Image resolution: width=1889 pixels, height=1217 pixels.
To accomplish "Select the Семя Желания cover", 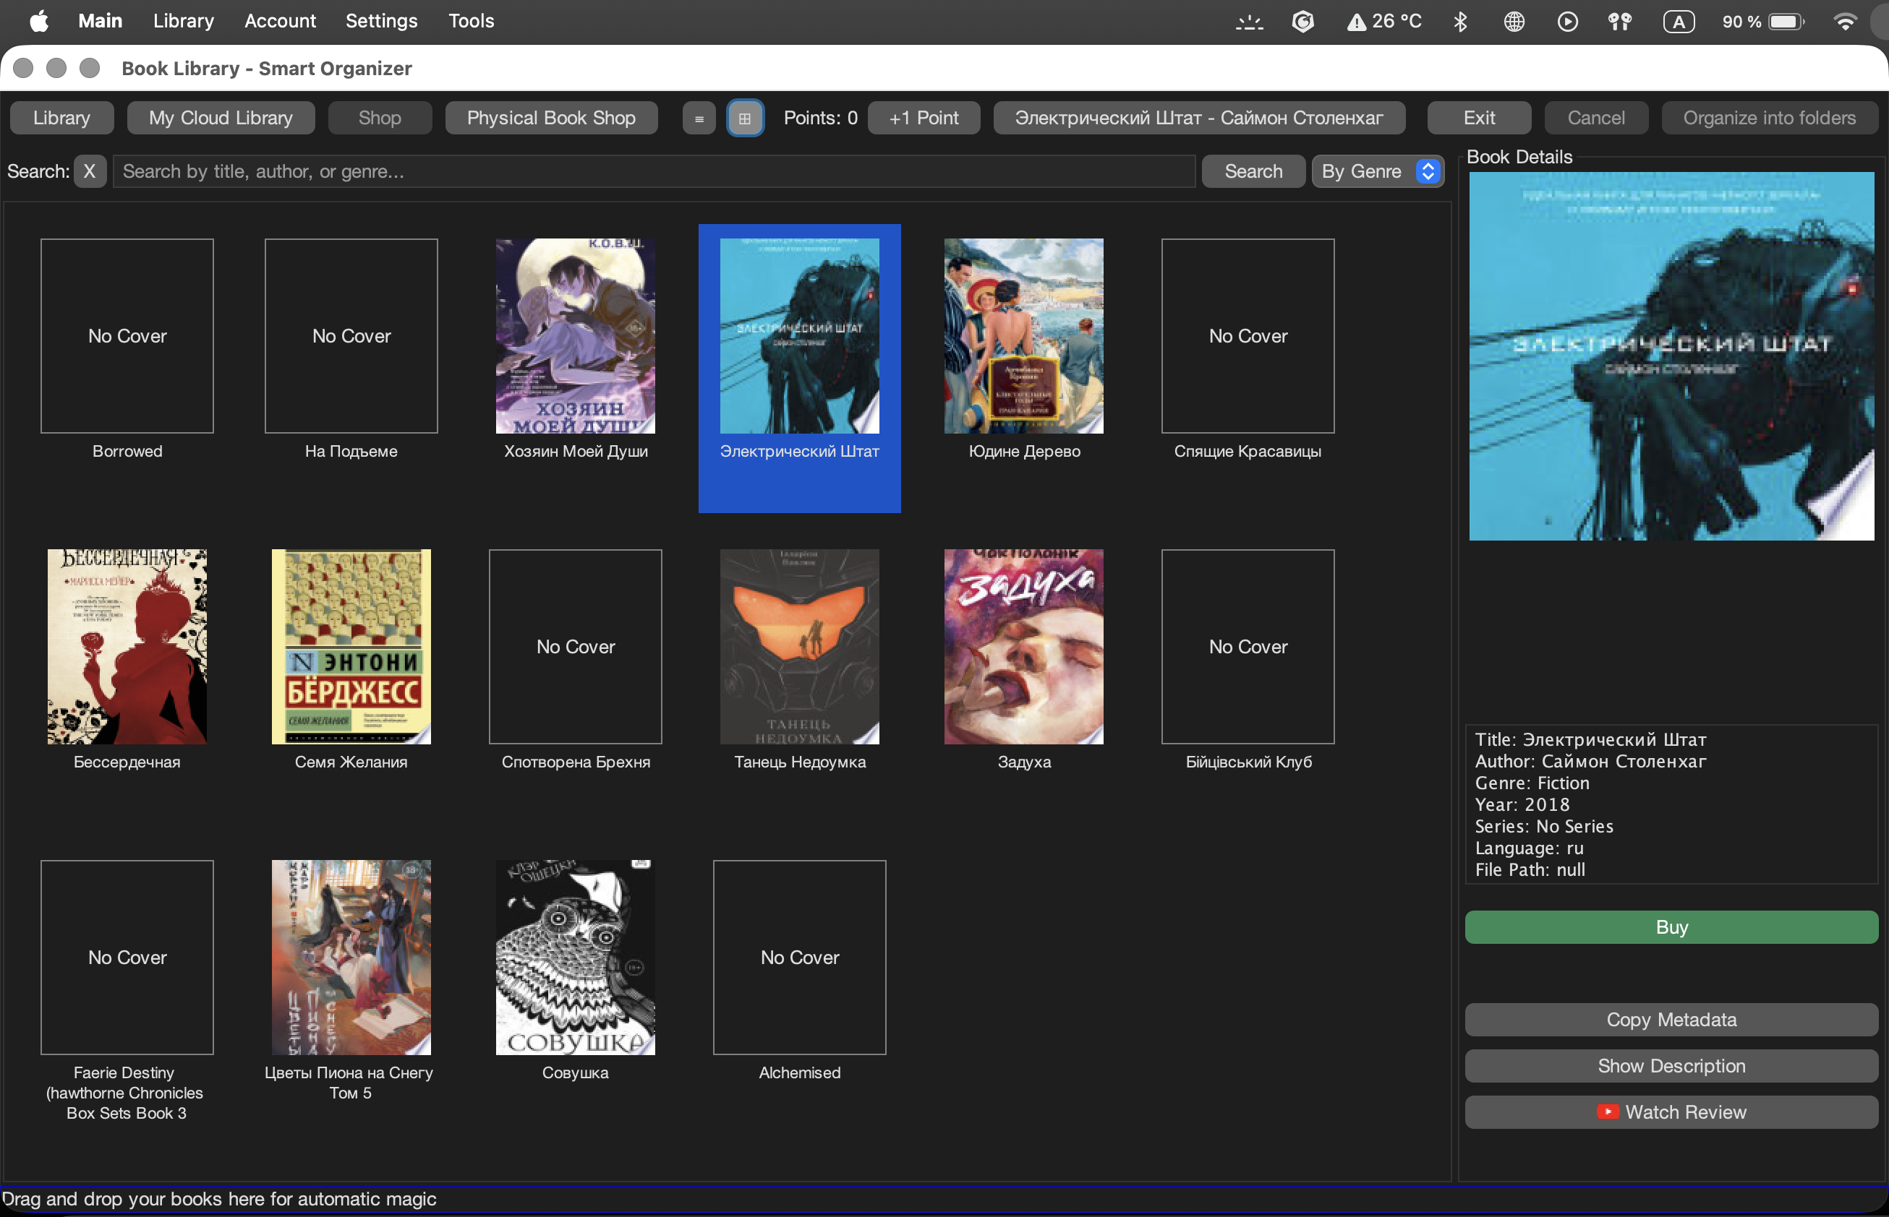I will coord(351,646).
